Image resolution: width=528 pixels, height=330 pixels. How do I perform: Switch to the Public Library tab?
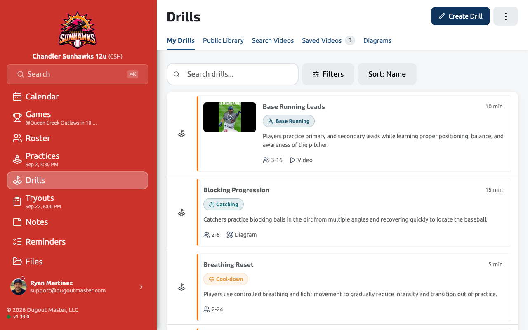coord(223,40)
